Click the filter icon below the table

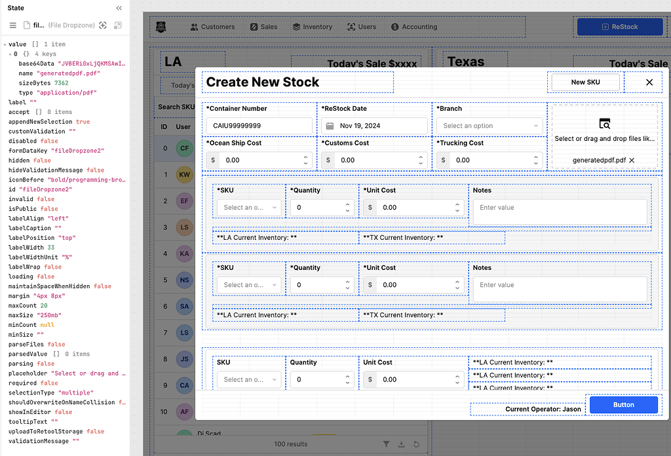coord(387,444)
